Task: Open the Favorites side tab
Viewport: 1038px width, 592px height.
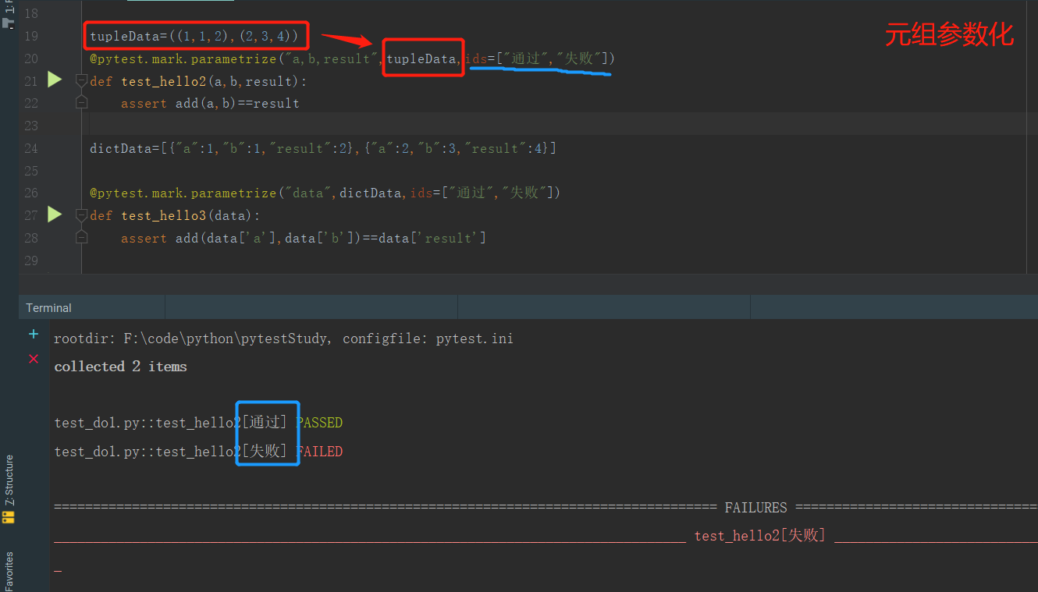Action: click(x=9, y=571)
